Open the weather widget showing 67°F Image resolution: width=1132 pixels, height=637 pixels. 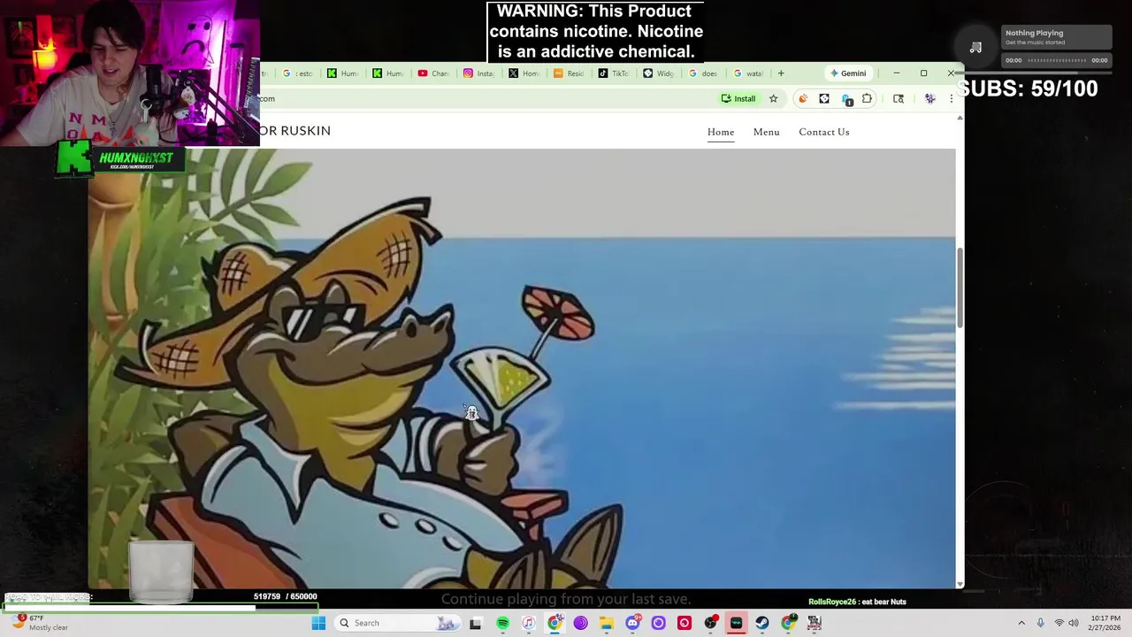pos(37,623)
